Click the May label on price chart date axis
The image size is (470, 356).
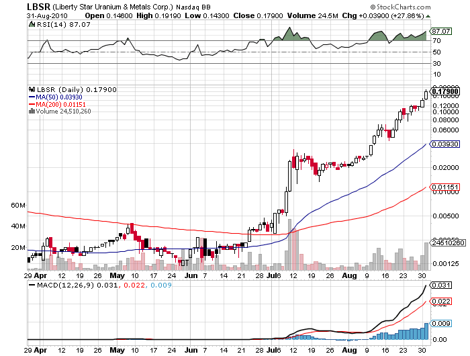click(117, 275)
